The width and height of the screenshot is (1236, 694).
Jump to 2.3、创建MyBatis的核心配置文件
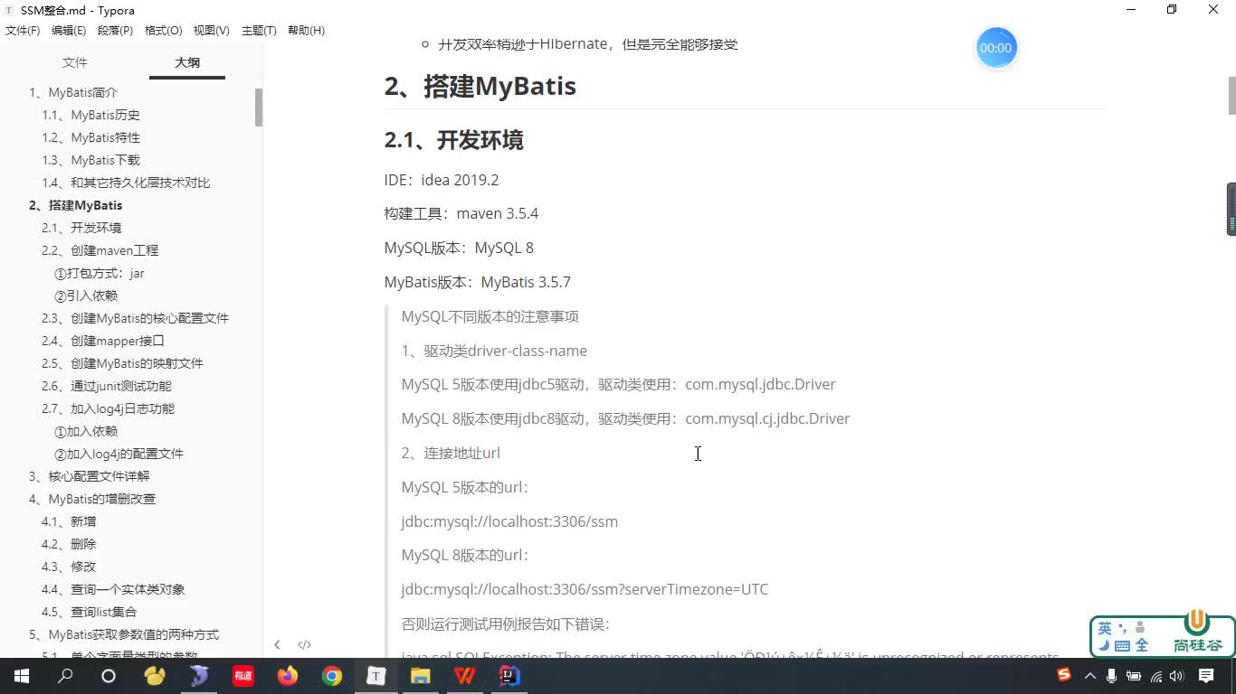(x=135, y=318)
